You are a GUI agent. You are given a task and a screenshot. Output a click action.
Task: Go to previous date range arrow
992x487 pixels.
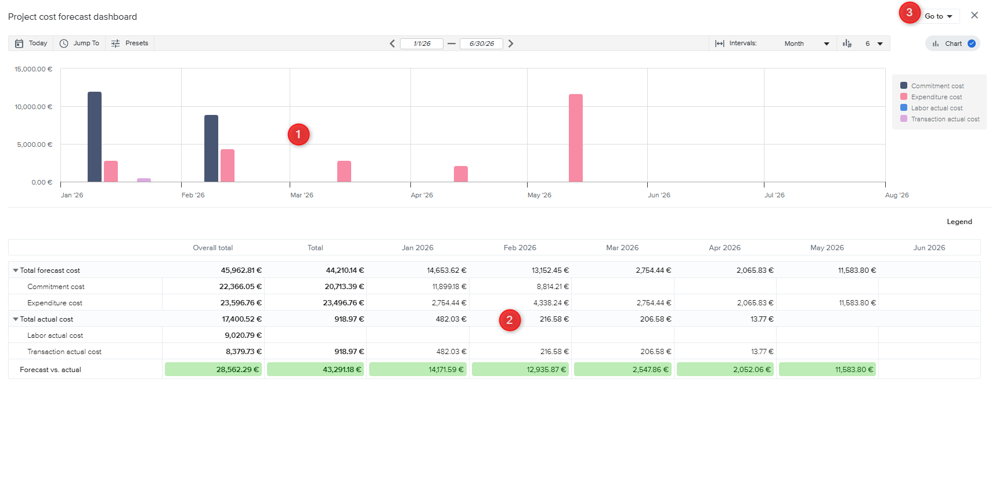[392, 44]
